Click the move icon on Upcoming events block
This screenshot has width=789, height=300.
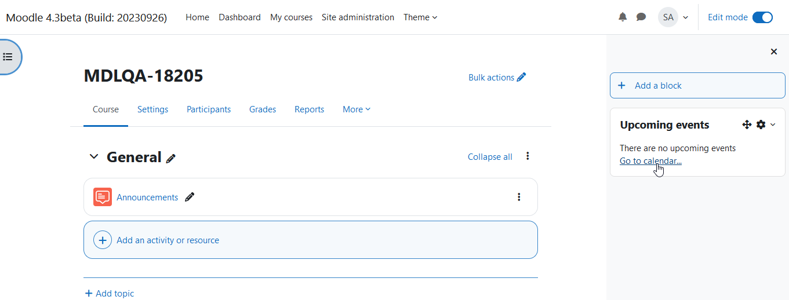[x=747, y=125]
